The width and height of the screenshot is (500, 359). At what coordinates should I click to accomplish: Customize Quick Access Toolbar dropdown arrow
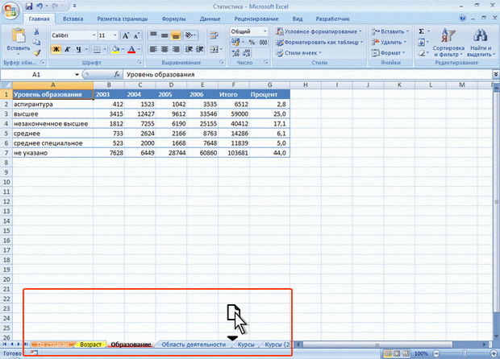(75, 6)
